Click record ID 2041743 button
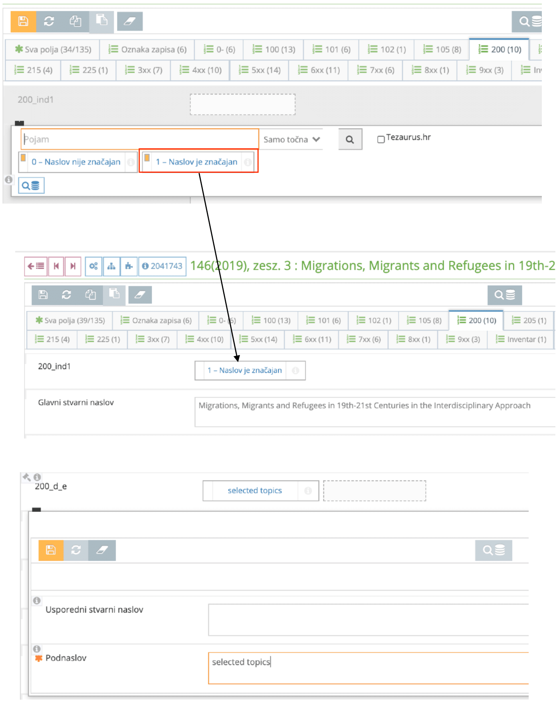 (x=163, y=266)
